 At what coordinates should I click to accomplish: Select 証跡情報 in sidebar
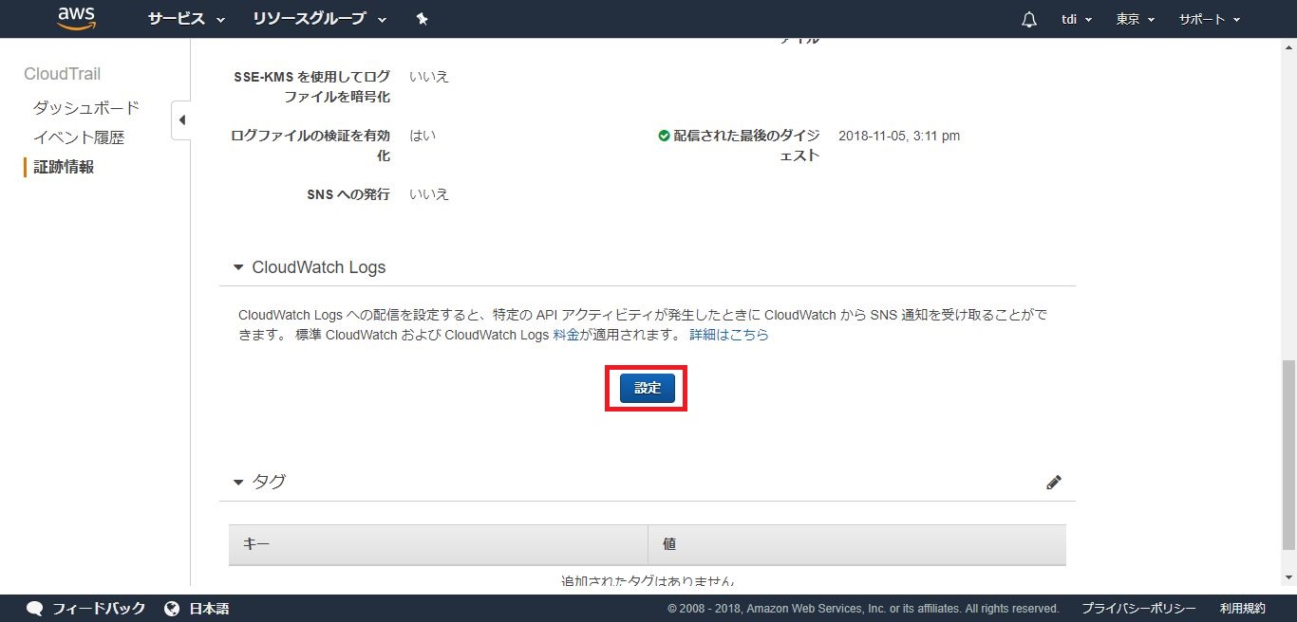coord(64,167)
